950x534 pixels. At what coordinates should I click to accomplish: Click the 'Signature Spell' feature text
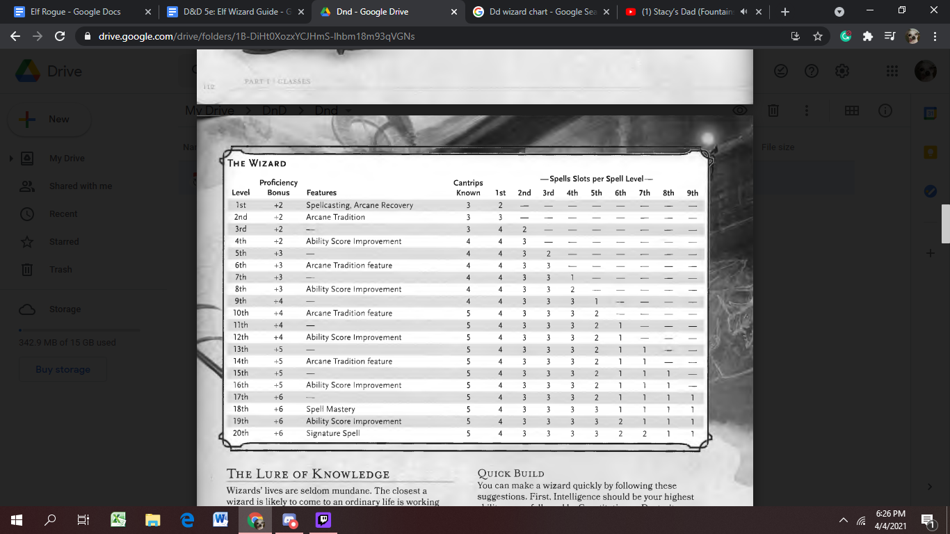(x=333, y=433)
